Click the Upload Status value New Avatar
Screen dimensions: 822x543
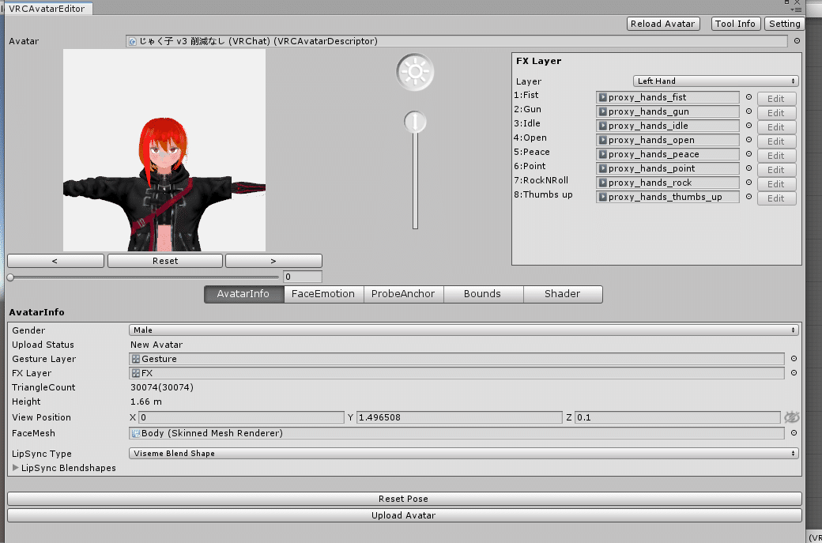coord(156,345)
